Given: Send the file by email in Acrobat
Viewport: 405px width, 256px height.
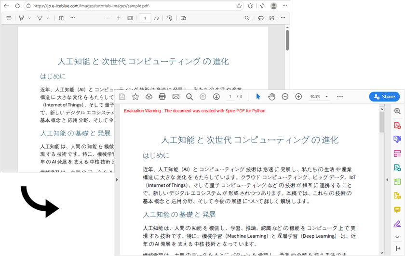Looking at the screenshot, I should point(176,97).
